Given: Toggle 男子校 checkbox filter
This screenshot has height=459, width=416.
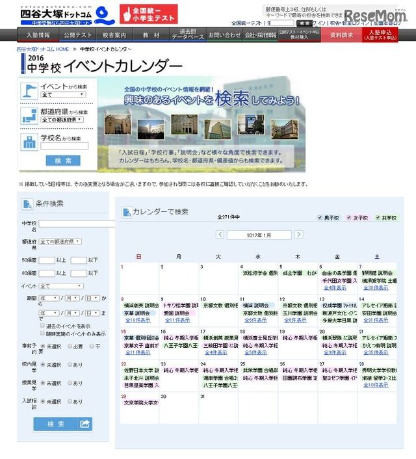Looking at the screenshot, I should (320, 218).
